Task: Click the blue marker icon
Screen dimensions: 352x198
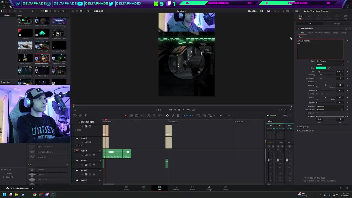Action: (190, 116)
